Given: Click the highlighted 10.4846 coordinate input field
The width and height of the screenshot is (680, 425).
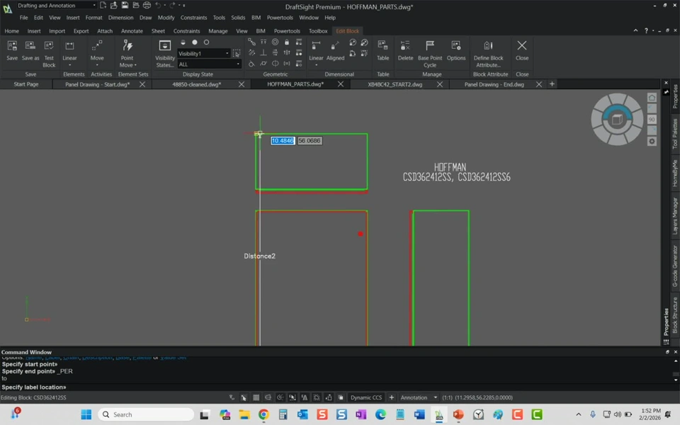Looking at the screenshot, I should (x=283, y=141).
